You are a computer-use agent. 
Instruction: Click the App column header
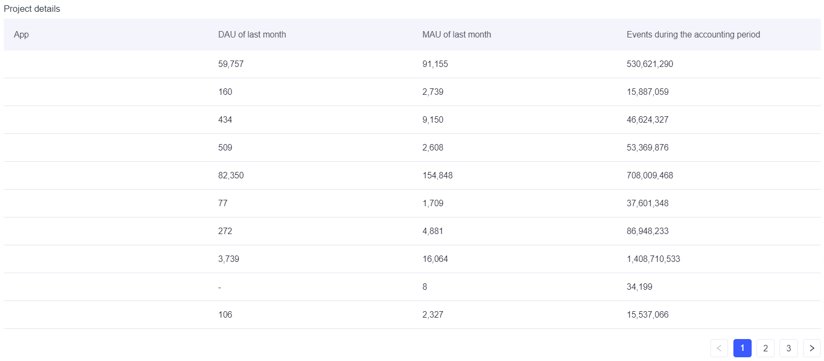point(21,34)
